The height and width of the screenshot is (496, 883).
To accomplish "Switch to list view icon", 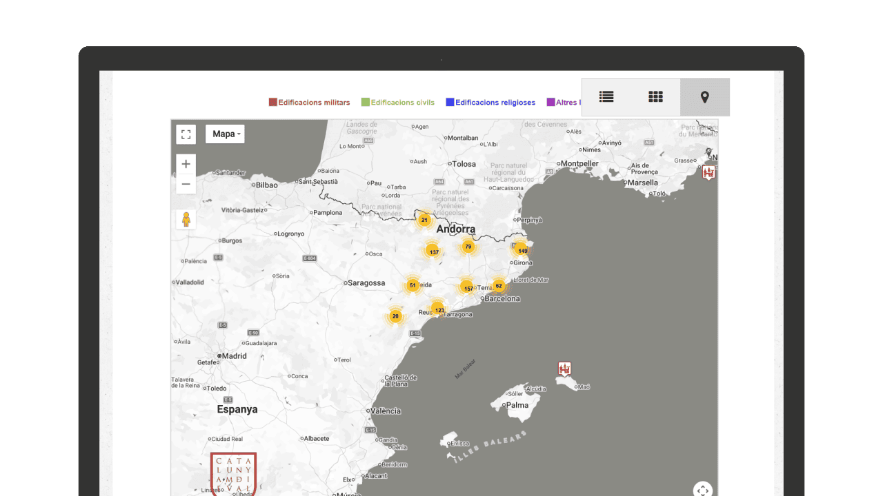I will (x=606, y=97).
